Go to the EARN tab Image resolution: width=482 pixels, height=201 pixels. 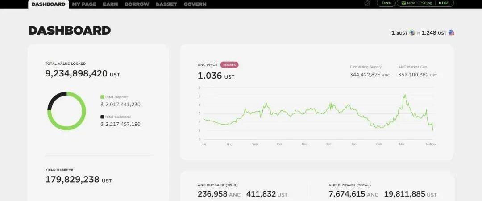[110, 4]
